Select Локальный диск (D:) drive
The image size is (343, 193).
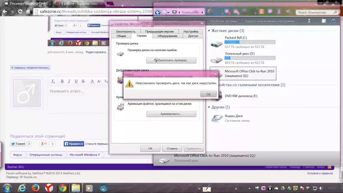[x=243, y=58]
